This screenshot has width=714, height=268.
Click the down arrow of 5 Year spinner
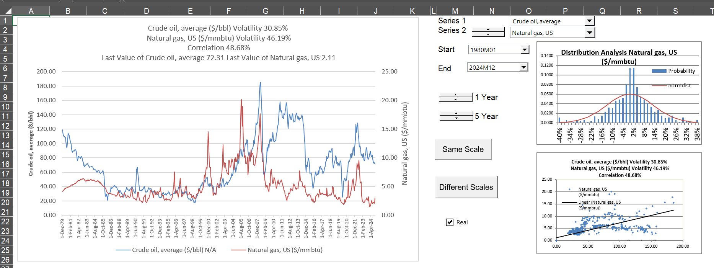point(456,118)
